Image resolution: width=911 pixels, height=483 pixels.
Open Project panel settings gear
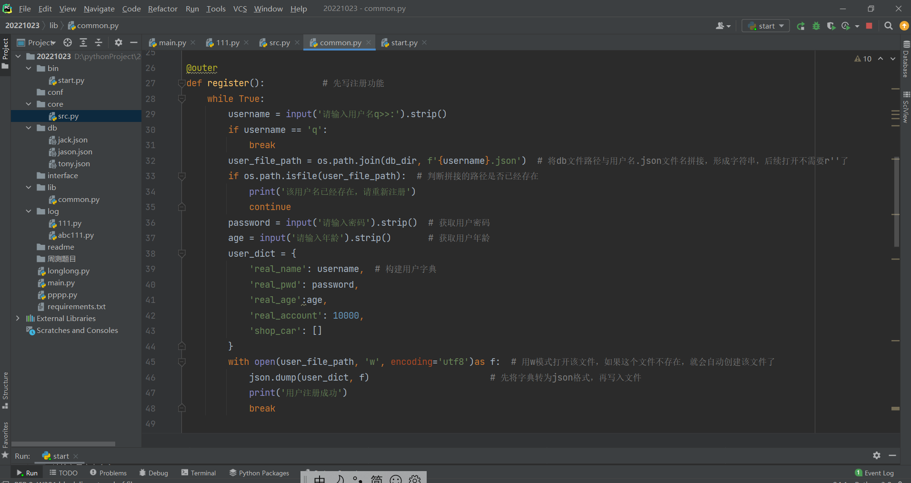pos(119,42)
